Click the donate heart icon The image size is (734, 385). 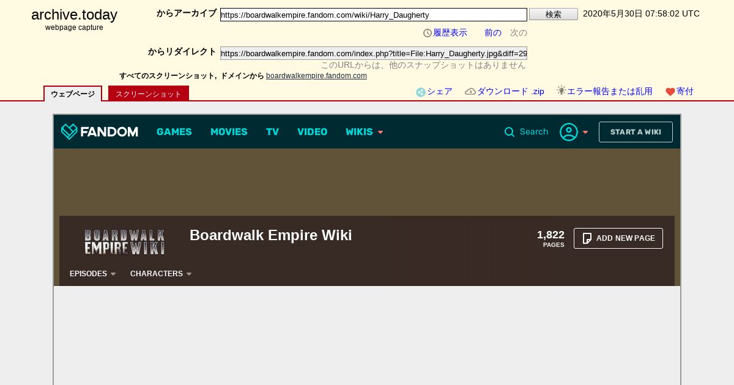670,92
